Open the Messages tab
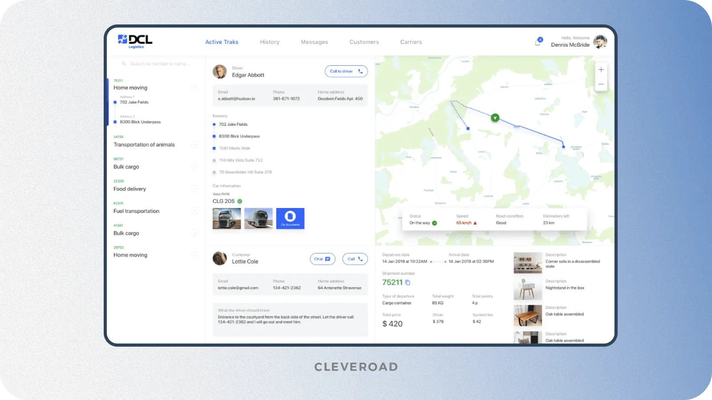This screenshot has height=400, width=712. pos(314,42)
